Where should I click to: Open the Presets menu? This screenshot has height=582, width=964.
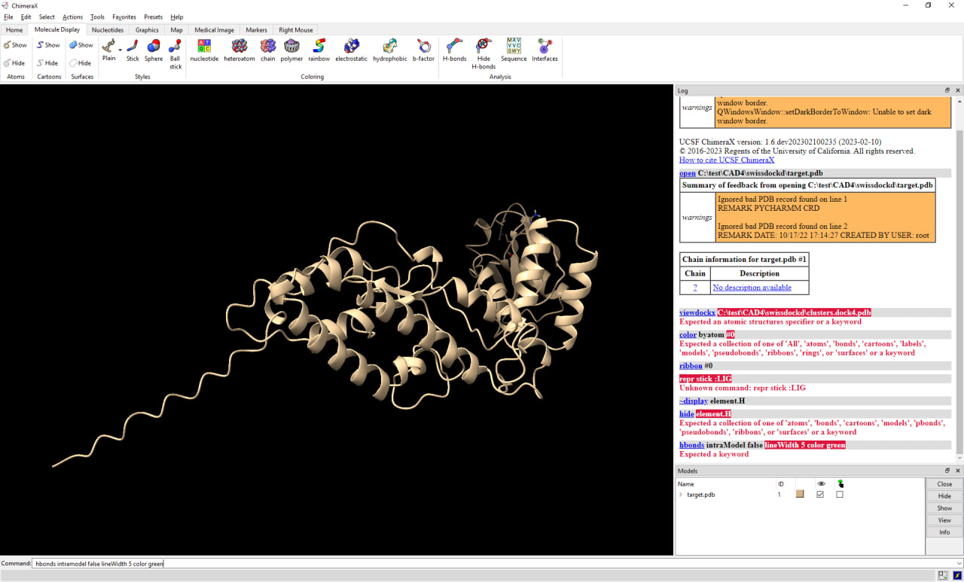(x=153, y=17)
